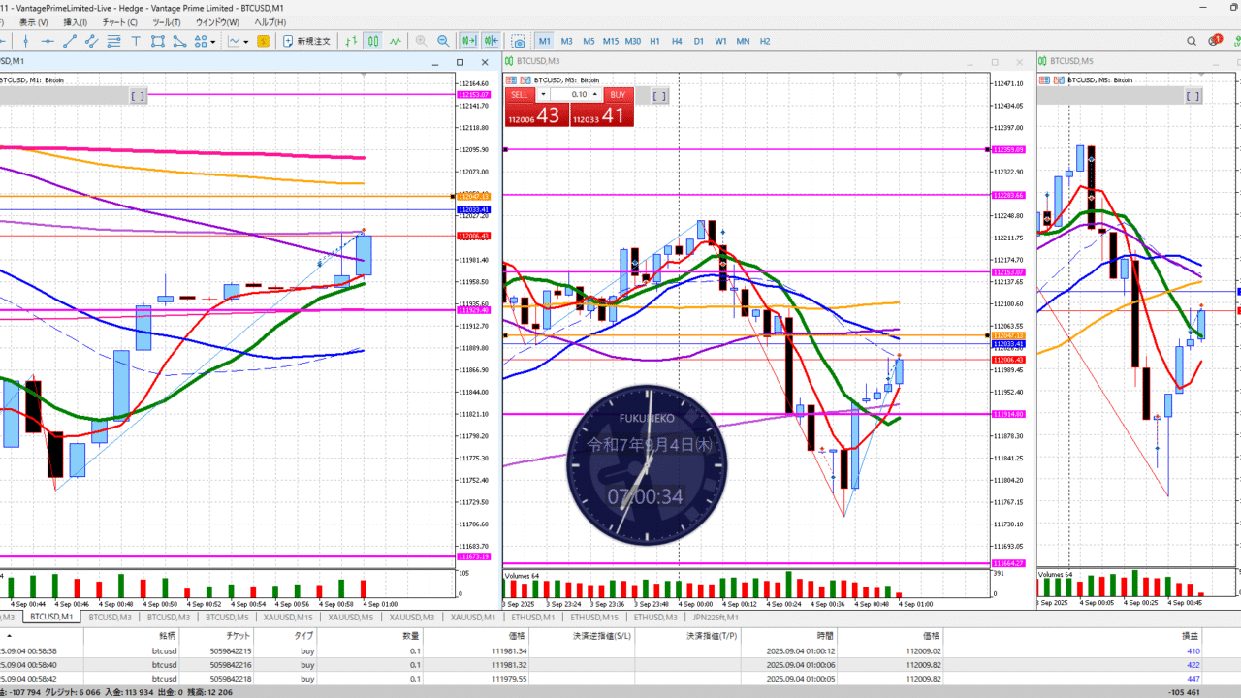Viewport: 1241px width, 698px height.
Task: Toggle chart auto-scroll to latest bar
Action: coord(469,41)
